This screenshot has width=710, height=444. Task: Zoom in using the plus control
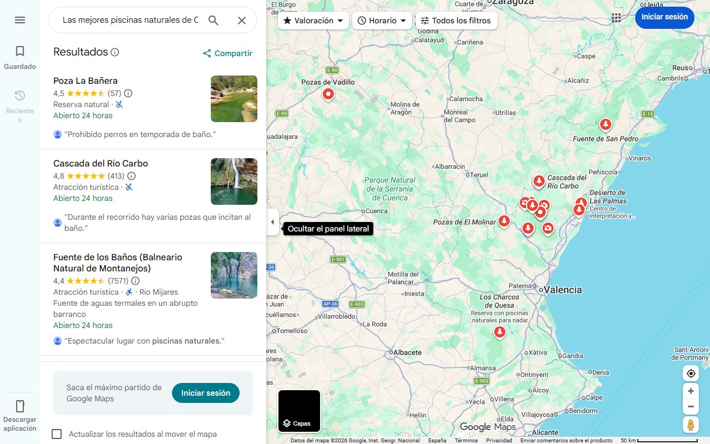click(691, 391)
